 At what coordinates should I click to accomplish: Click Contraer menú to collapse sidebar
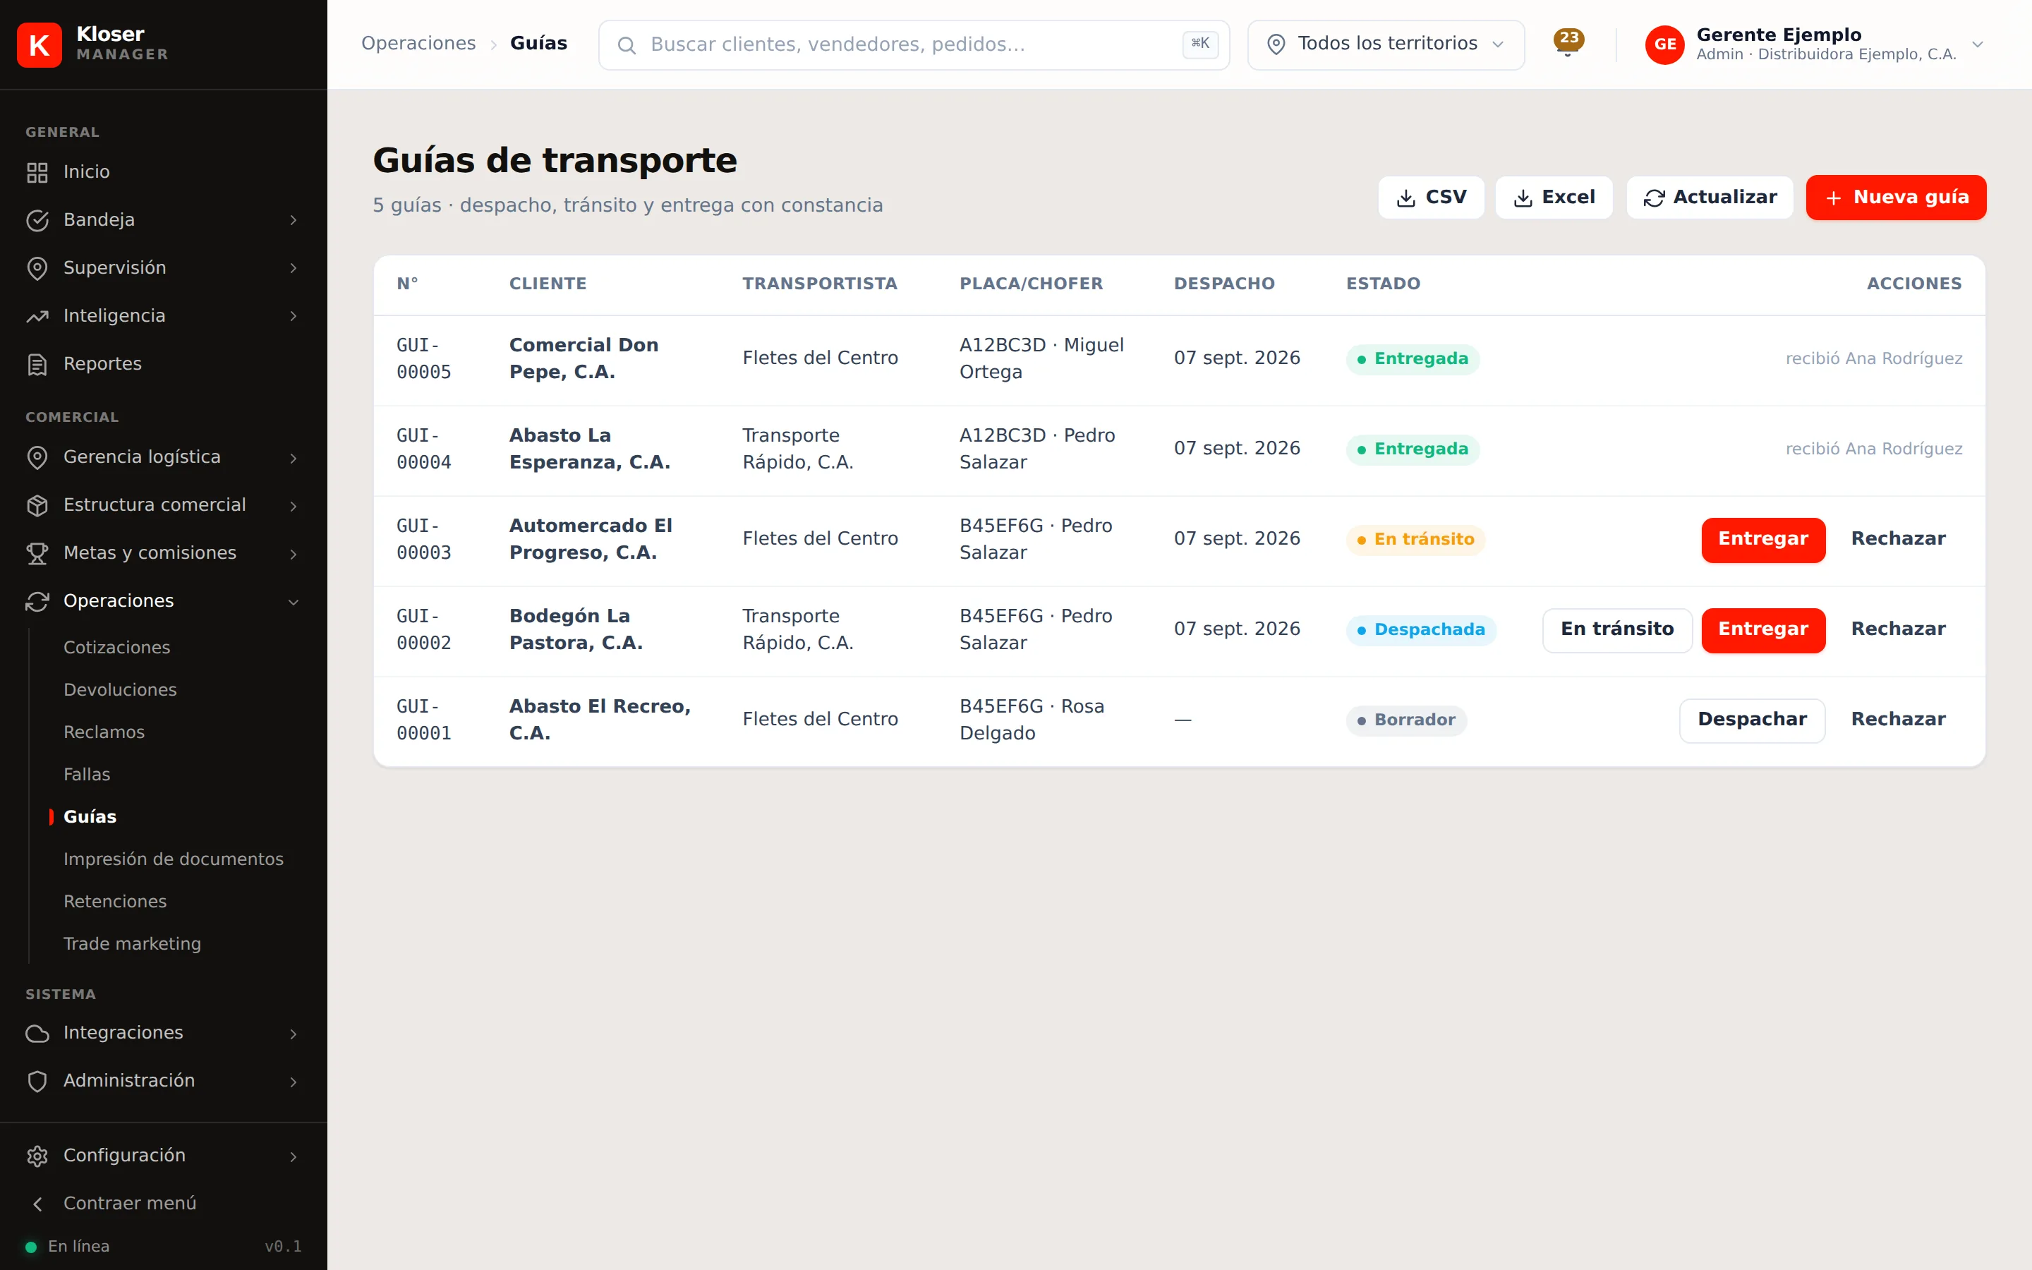tap(130, 1203)
